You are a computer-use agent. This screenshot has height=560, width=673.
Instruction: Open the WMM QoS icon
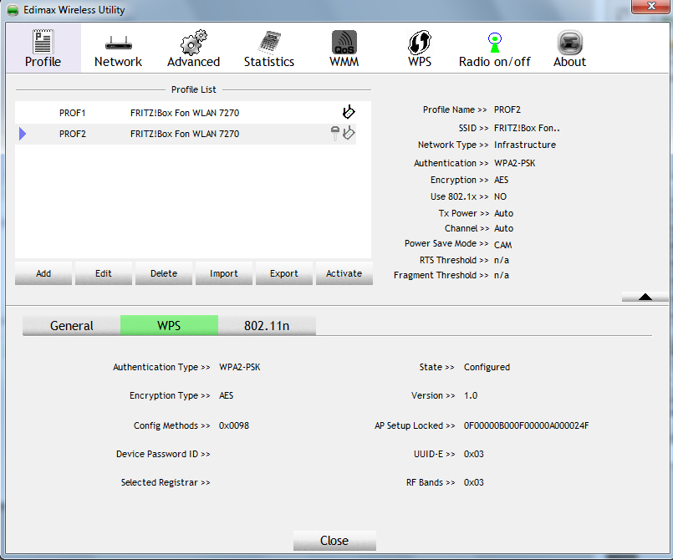(344, 42)
